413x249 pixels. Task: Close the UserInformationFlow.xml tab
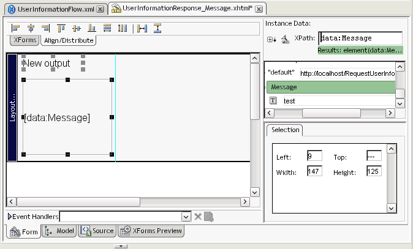coord(100,9)
